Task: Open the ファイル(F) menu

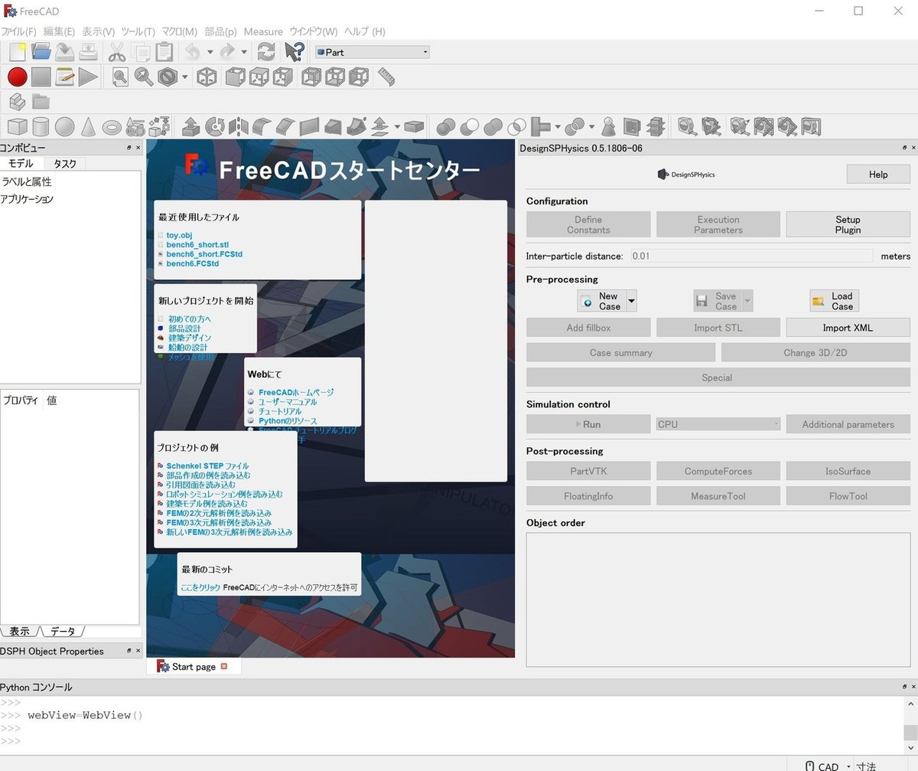Action: [x=18, y=31]
